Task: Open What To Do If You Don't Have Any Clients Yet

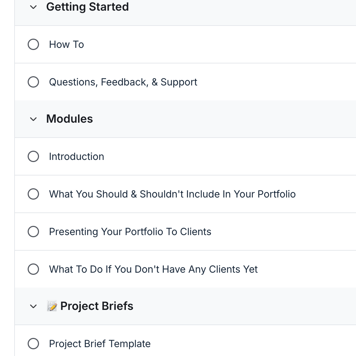Action: click(153, 269)
